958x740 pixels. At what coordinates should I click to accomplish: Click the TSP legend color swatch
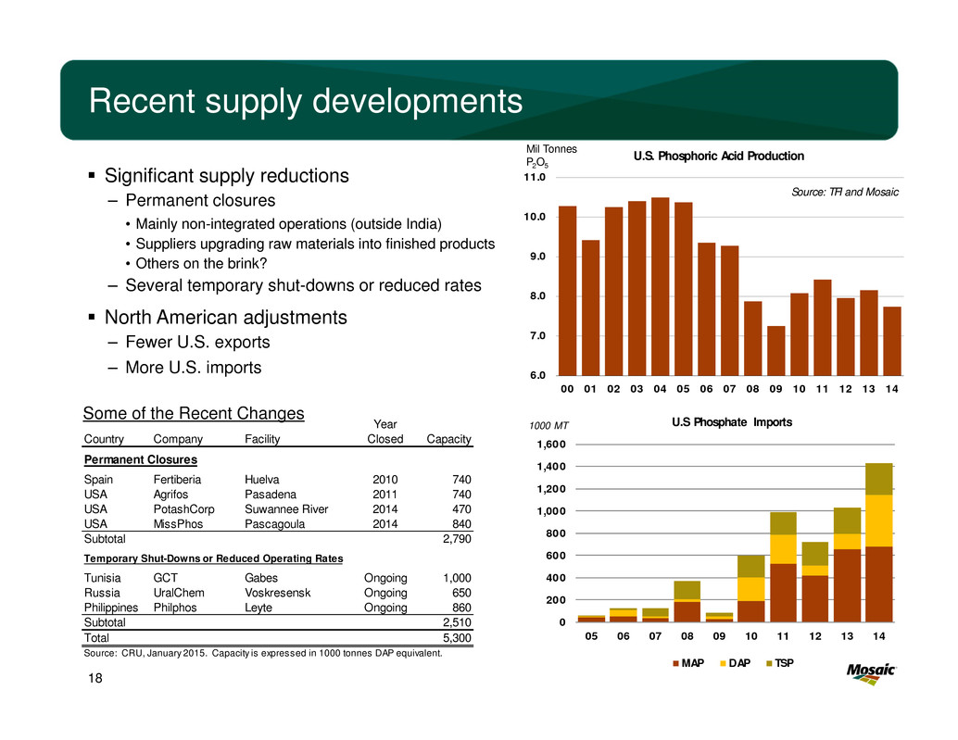coord(769,664)
